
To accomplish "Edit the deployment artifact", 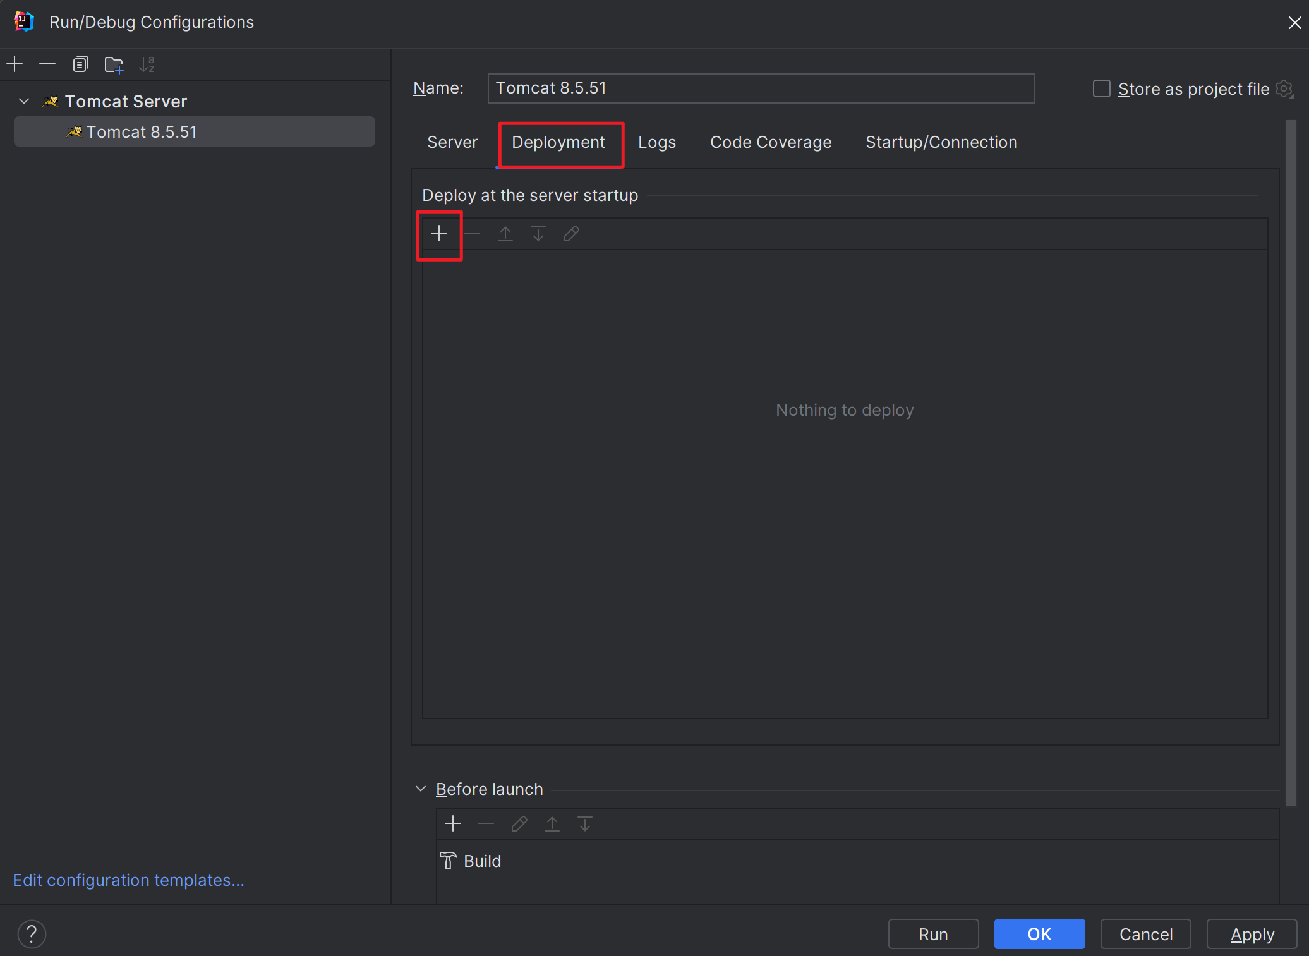I will [x=571, y=234].
